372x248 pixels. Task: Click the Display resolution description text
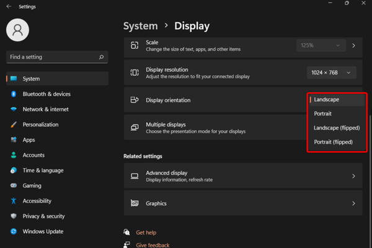[198, 77]
